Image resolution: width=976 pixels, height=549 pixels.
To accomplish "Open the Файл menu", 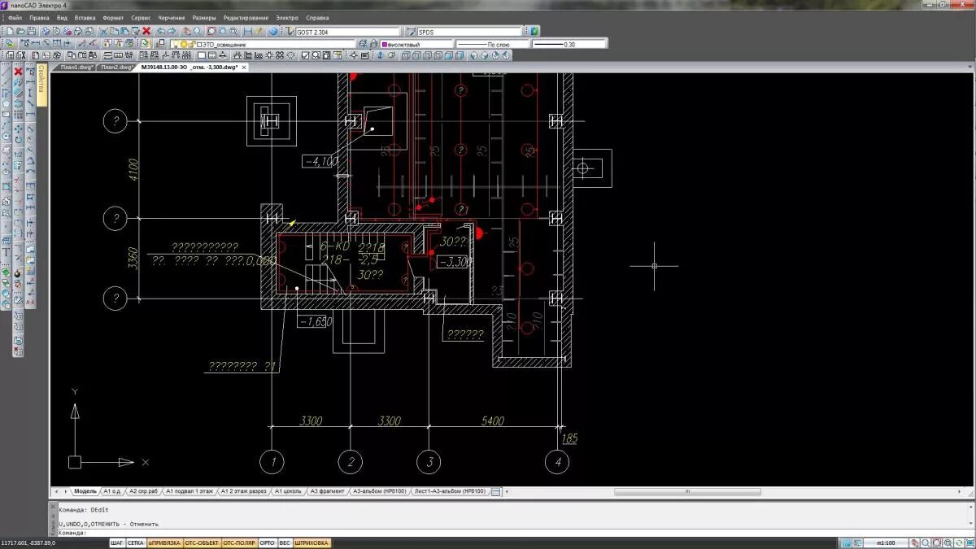I will tap(14, 17).
